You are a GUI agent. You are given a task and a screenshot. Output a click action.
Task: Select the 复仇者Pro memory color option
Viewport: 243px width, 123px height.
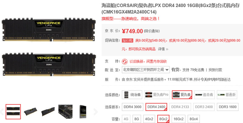click(x=157, y=95)
